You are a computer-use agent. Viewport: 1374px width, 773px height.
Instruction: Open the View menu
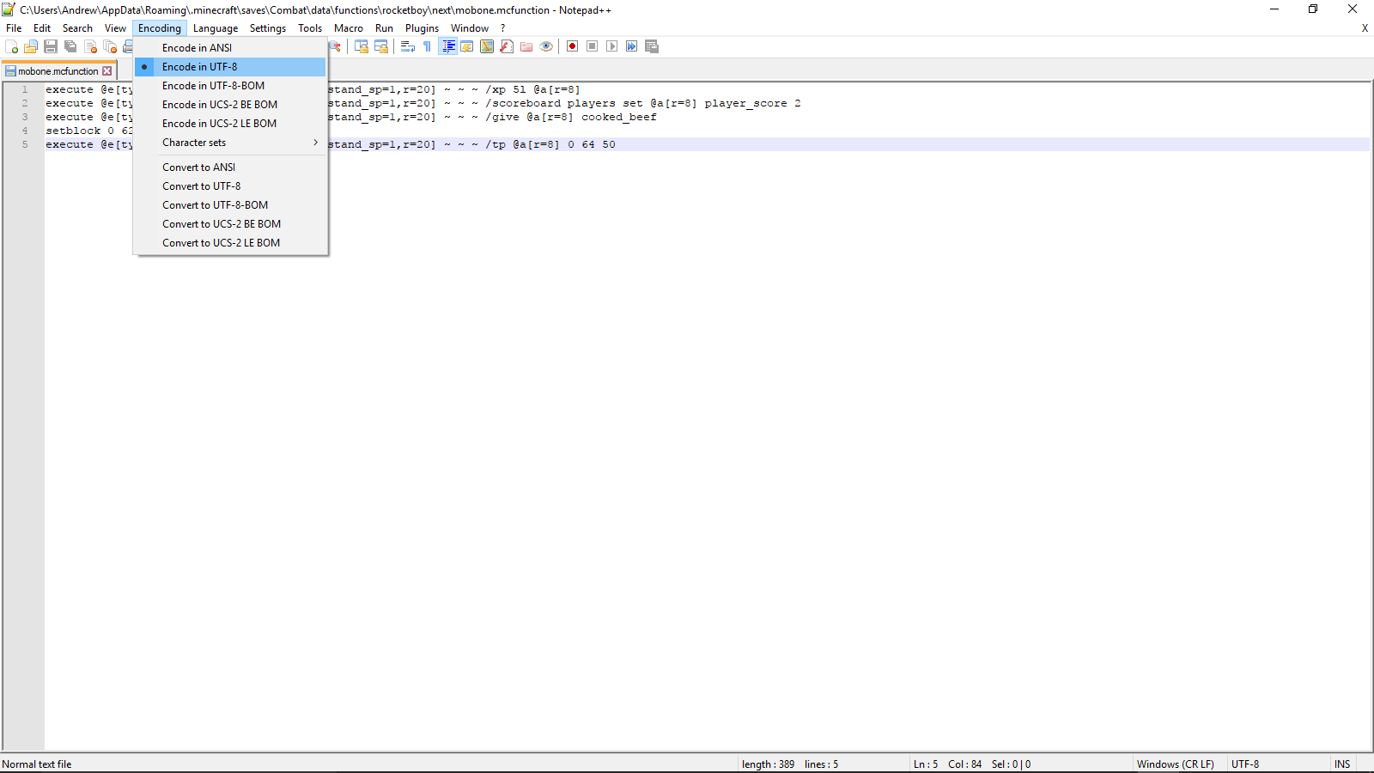coord(115,28)
